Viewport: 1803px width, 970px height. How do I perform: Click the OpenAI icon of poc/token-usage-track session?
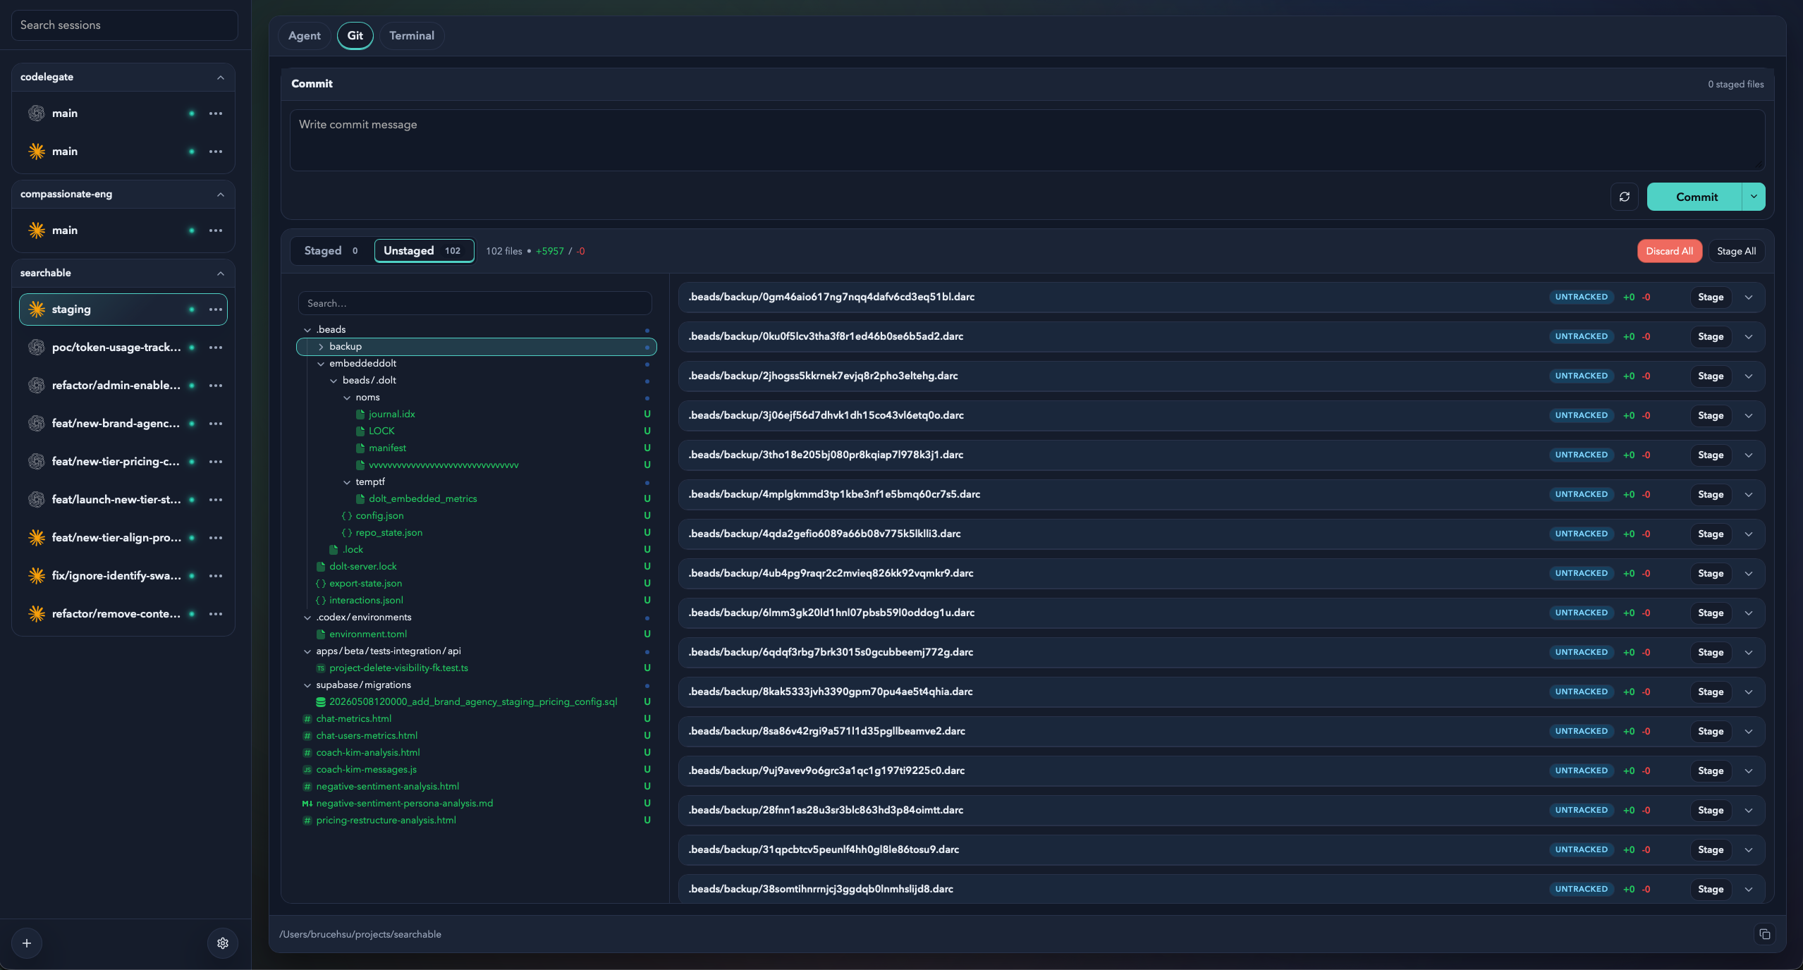click(x=37, y=348)
